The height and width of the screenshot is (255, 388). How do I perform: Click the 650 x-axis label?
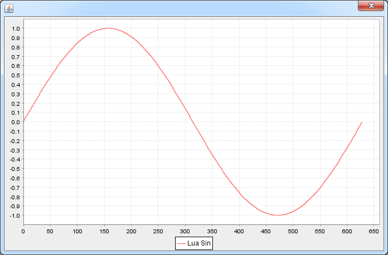(374, 232)
